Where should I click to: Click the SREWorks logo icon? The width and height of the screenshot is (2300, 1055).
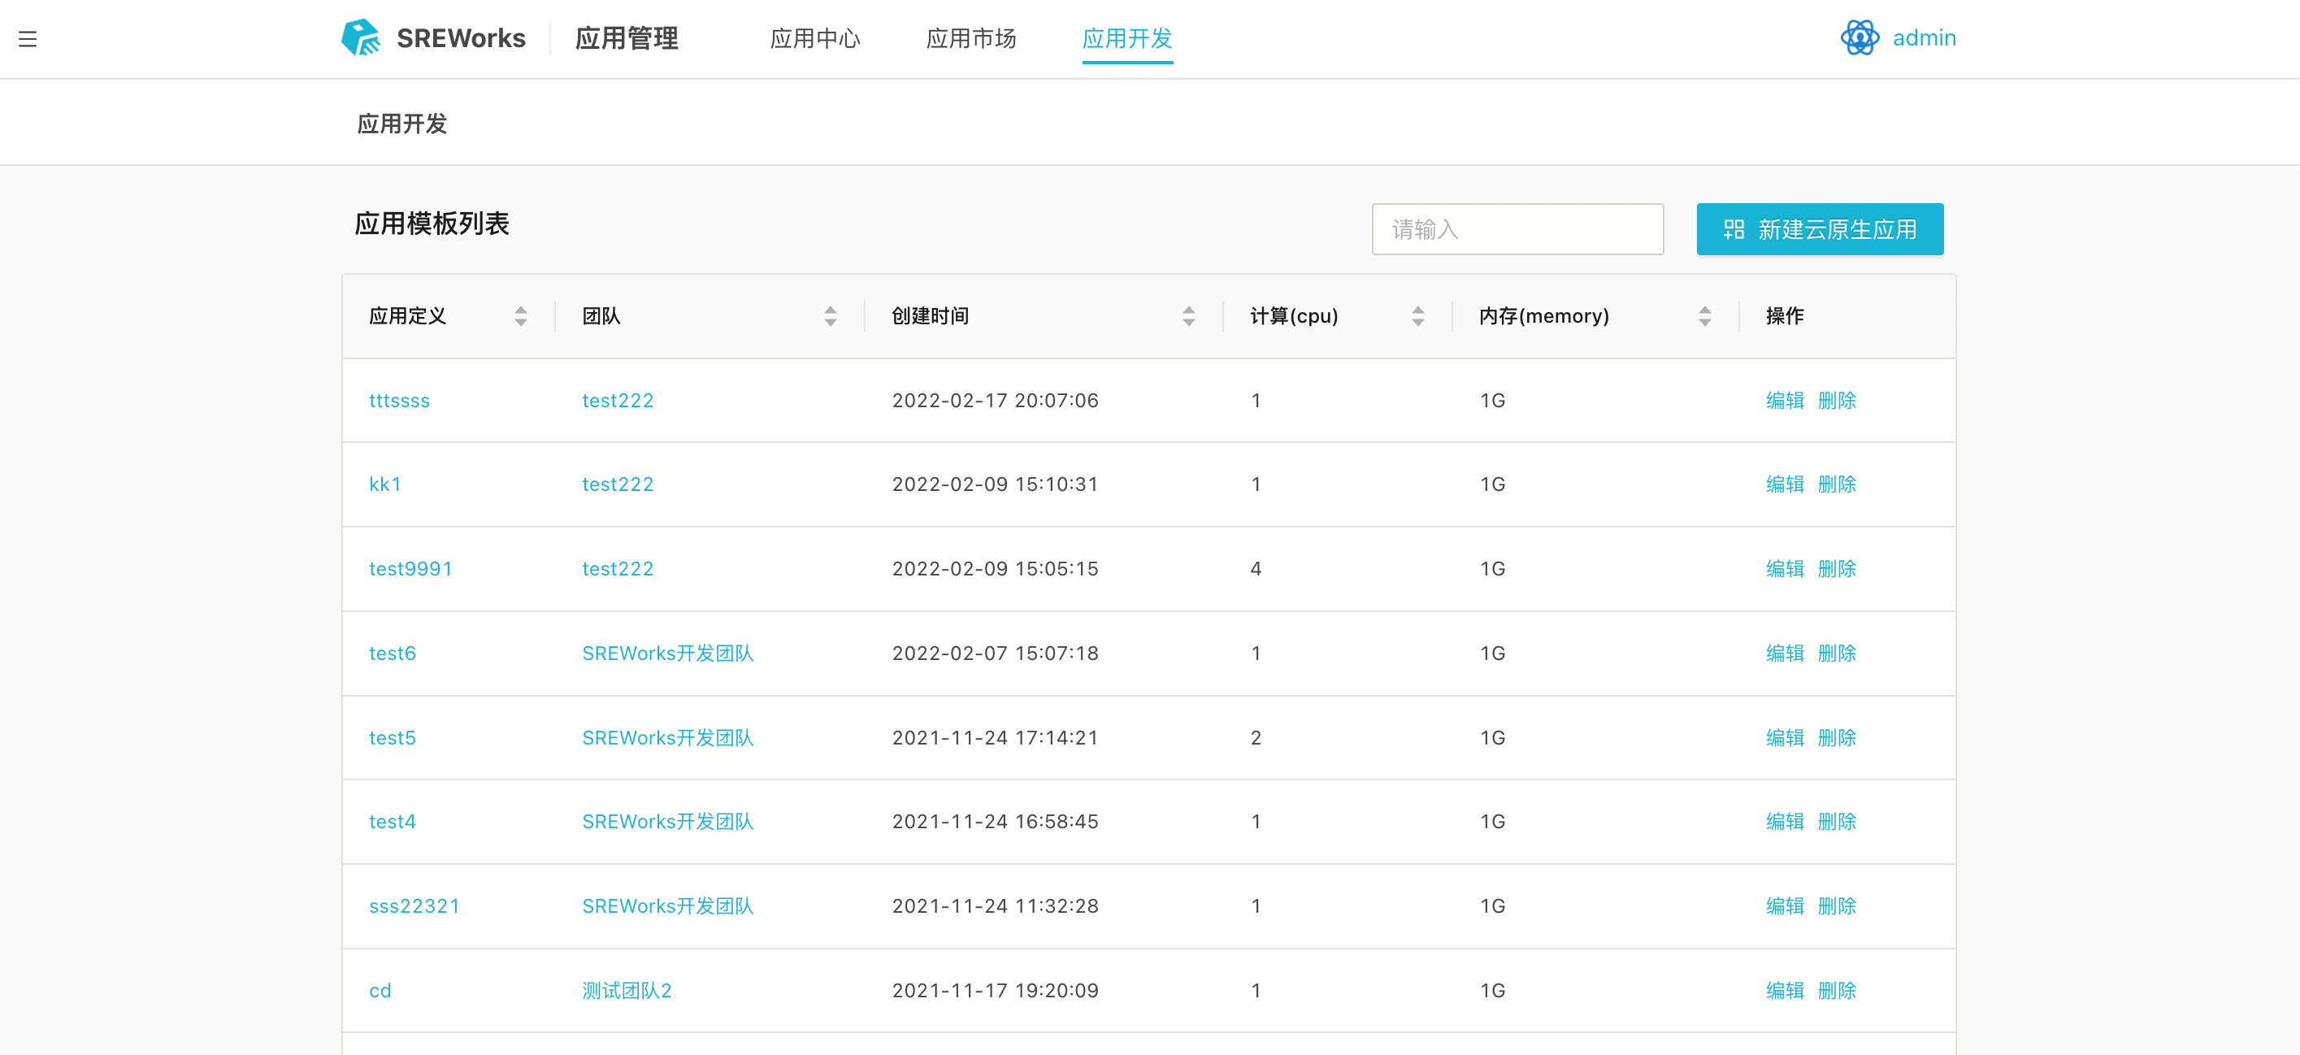pos(361,38)
